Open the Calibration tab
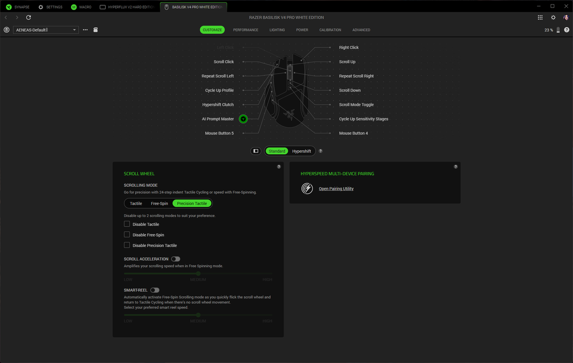This screenshot has height=363, width=573. (330, 30)
